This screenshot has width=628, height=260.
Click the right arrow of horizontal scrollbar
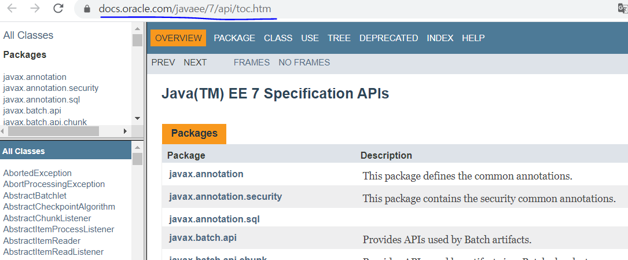click(126, 131)
